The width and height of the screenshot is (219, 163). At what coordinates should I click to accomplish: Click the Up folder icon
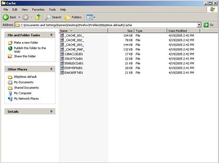(x=38, y=17)
